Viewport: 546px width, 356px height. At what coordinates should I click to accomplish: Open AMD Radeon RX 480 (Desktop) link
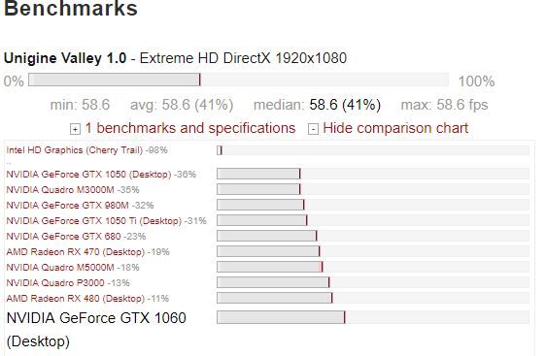click(x=75, y=299)
